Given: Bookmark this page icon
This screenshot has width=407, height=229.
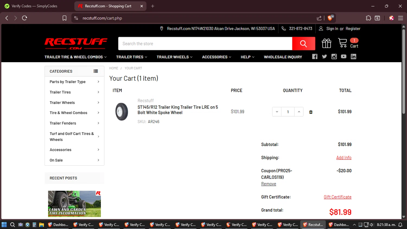Looking at the screenshot, I should coord(64,18).
